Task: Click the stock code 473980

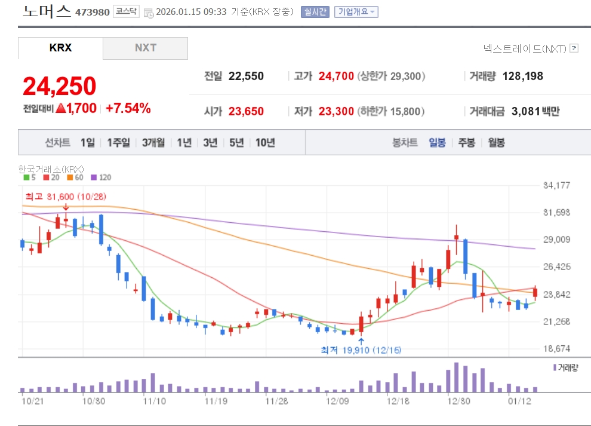Action: click(93, 13)
